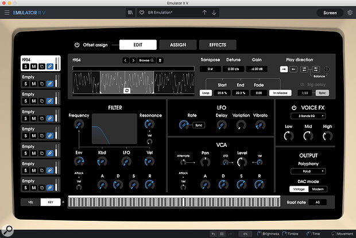Select Vintage DAC mode
The height and width of the screenshot is (238, 356).
click(299, 189)
